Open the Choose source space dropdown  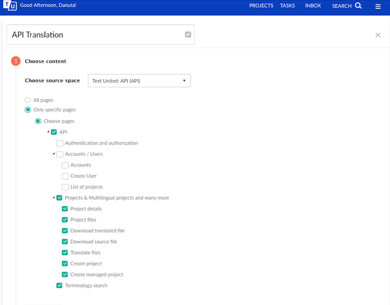tap(139, 81)
